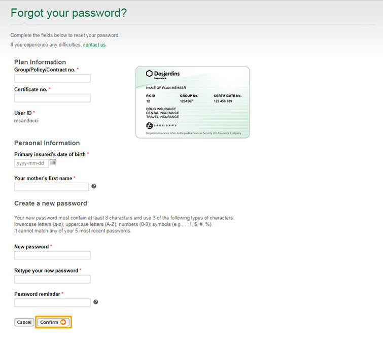Click the New password input box

point(52,255)
